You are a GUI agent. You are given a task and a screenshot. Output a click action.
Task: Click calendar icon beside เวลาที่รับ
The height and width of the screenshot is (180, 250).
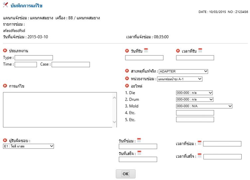pyautogui.click(x=200, y=50)
